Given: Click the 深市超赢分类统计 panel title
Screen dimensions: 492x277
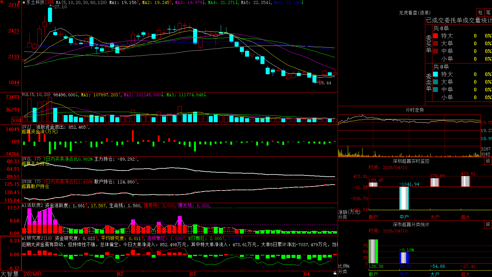Looking at the screenshot, I should 411,224.
